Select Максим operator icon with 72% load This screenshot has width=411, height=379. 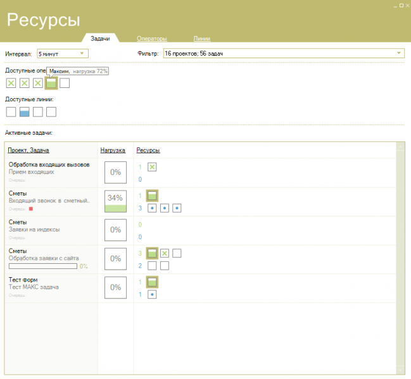pos(51,84)
